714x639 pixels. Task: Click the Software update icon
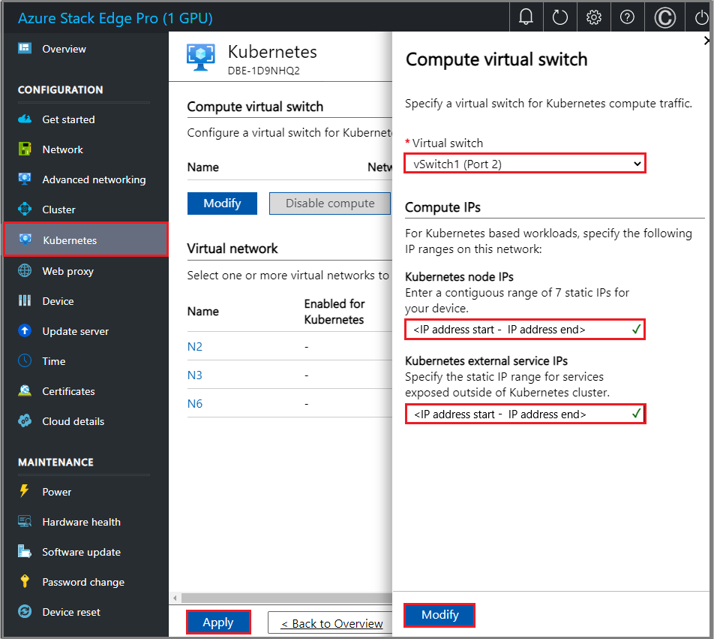pos(25,551)
